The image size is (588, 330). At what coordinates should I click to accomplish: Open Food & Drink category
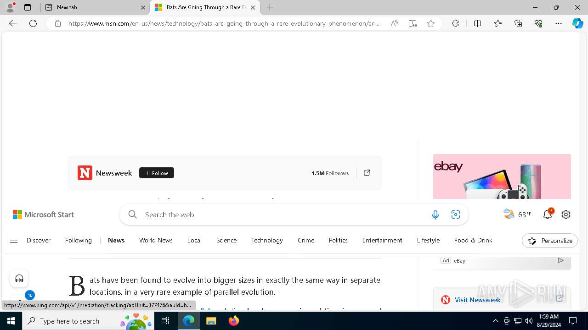pos(473,240)
